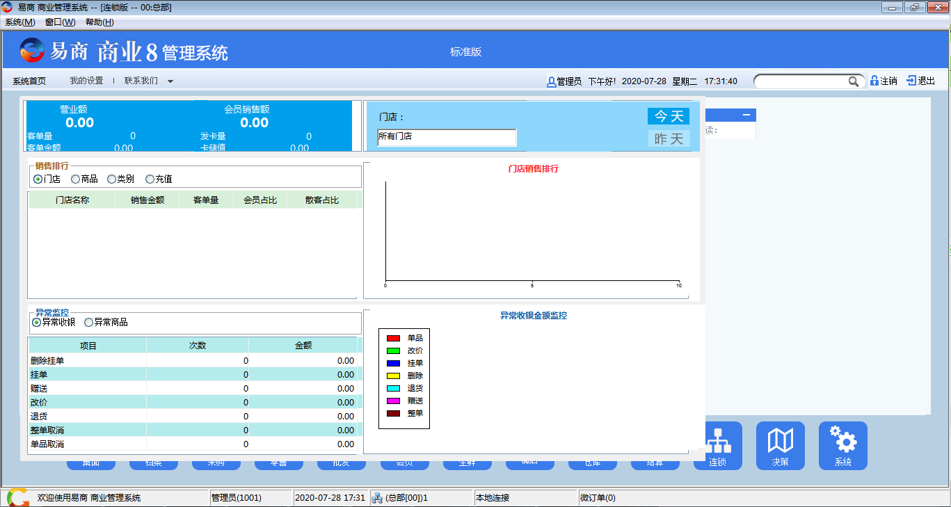Screen dimensions: 951x507
Task: Click the 退出 exit link
Action: [x=927, y=81]
